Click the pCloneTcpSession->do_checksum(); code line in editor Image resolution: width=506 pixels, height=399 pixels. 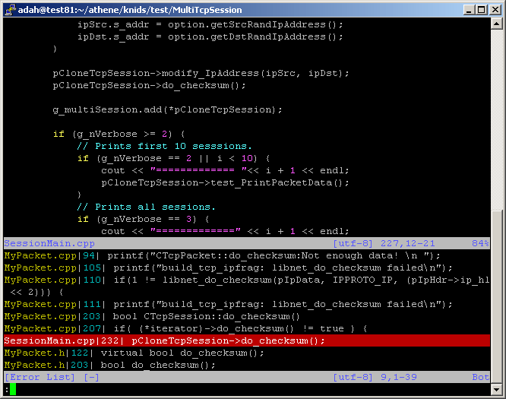(149, 86)
